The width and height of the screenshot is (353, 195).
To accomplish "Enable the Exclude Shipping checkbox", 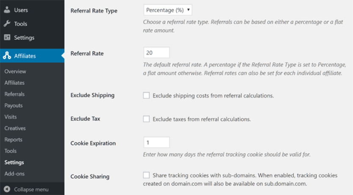I will tap(146, 95).
